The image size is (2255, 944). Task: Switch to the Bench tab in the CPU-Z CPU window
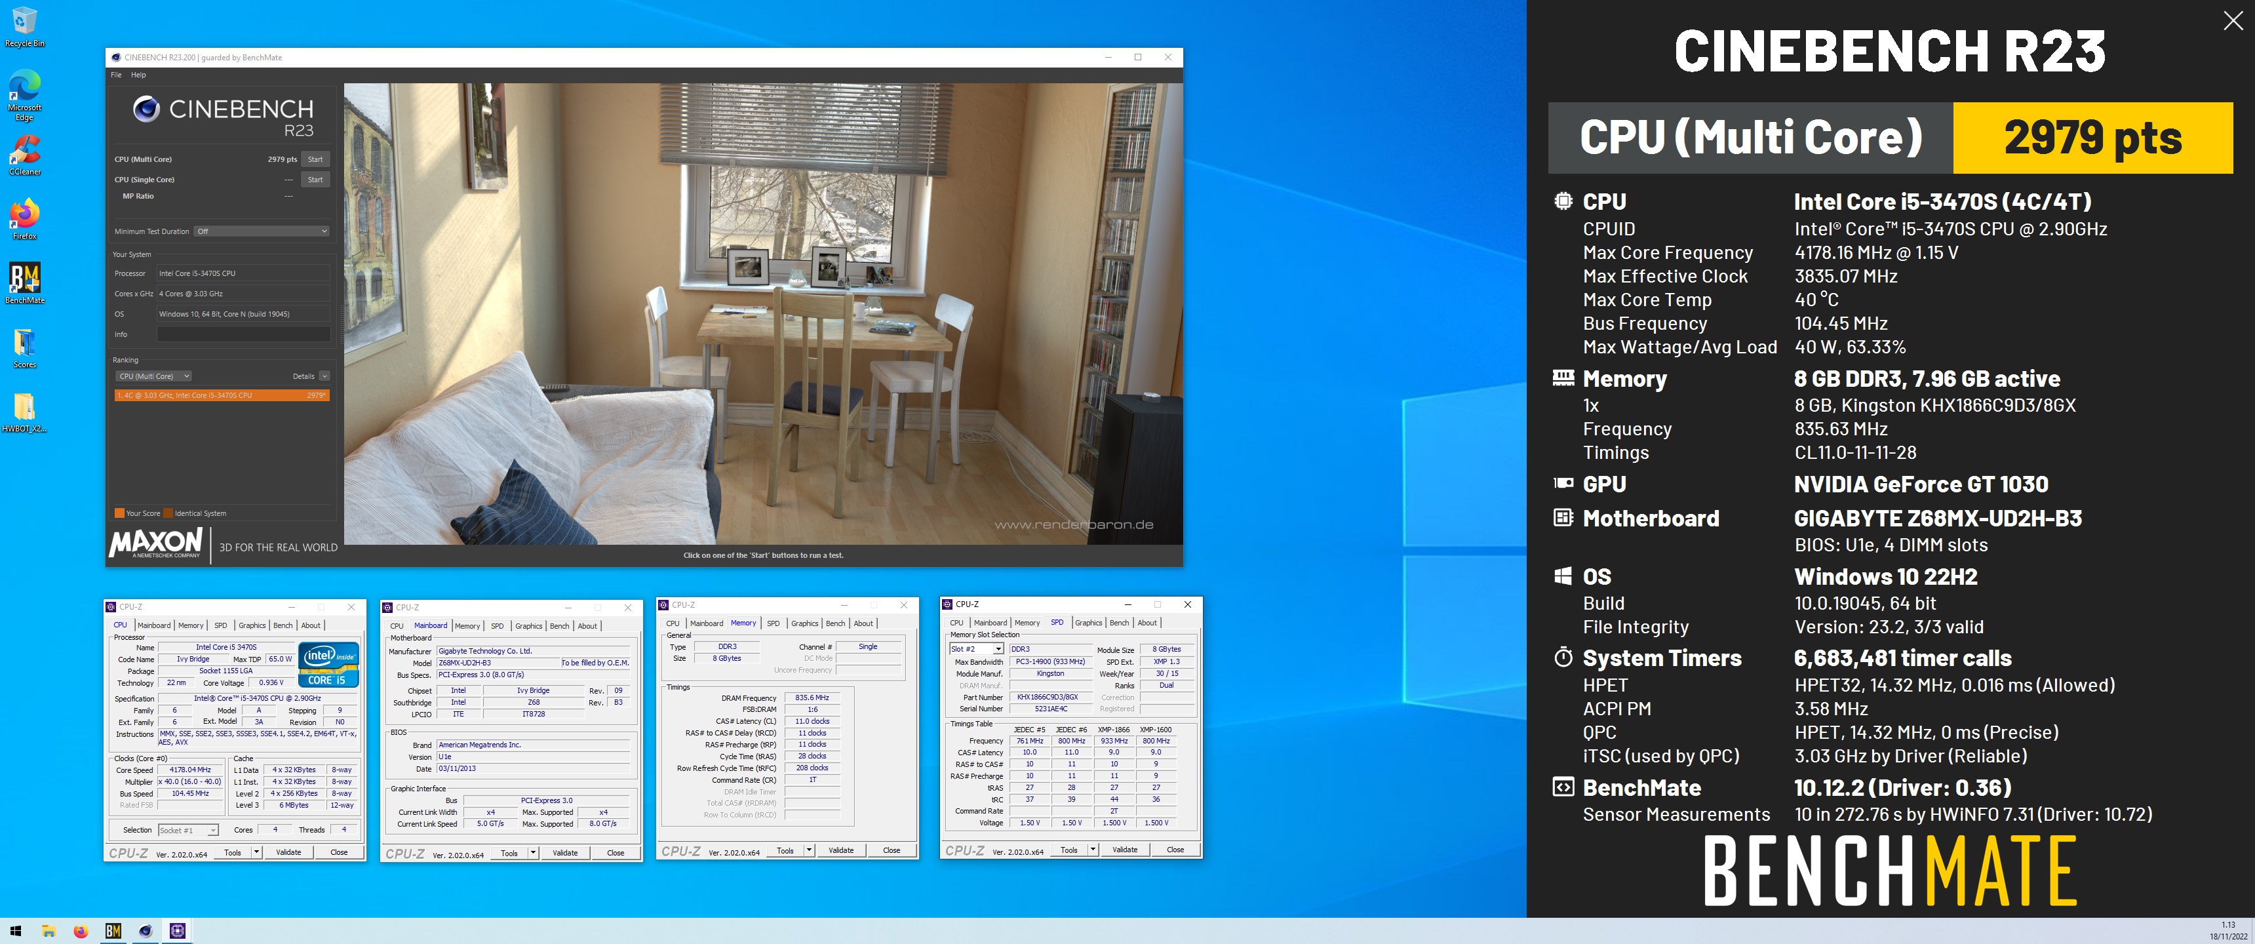(x=283, y=625)
